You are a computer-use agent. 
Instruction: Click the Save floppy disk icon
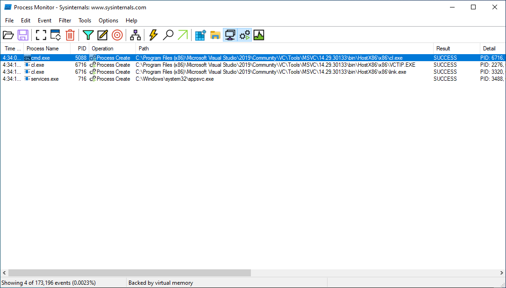[x=23, y=35]
